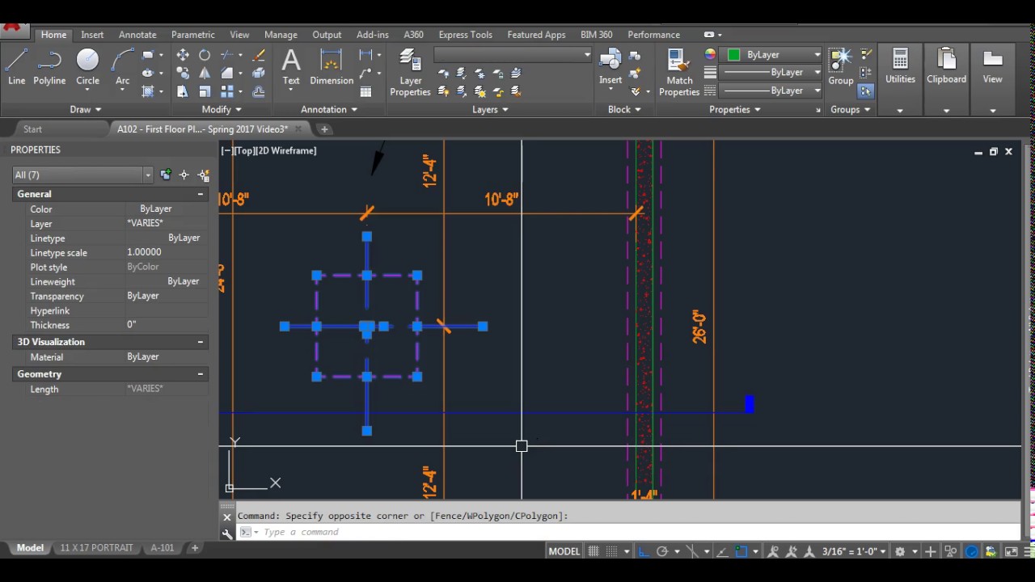Open the Insert block tool
1035x582 pixels.
point(610,66)
